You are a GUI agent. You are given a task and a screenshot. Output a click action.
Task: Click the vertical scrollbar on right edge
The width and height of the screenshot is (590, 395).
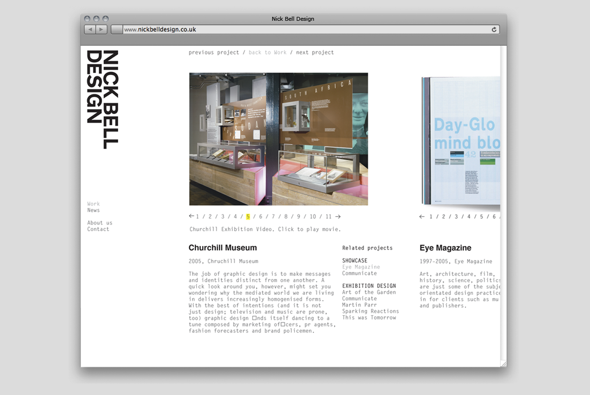pyautogui.click(x=503, y=203)
